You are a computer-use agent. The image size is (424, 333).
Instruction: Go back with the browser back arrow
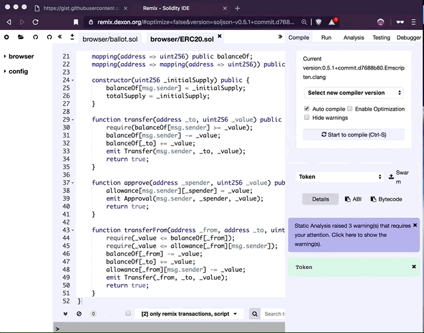9,22
